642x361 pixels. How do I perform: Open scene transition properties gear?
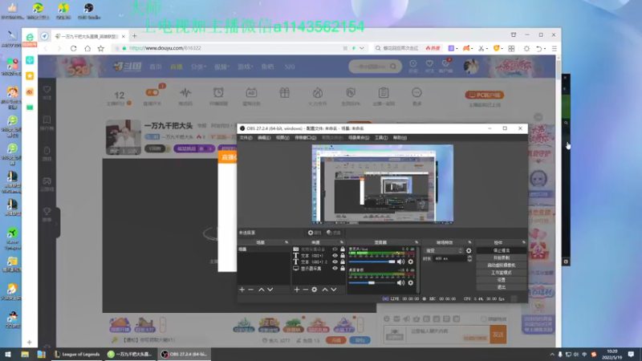point(469,250)
